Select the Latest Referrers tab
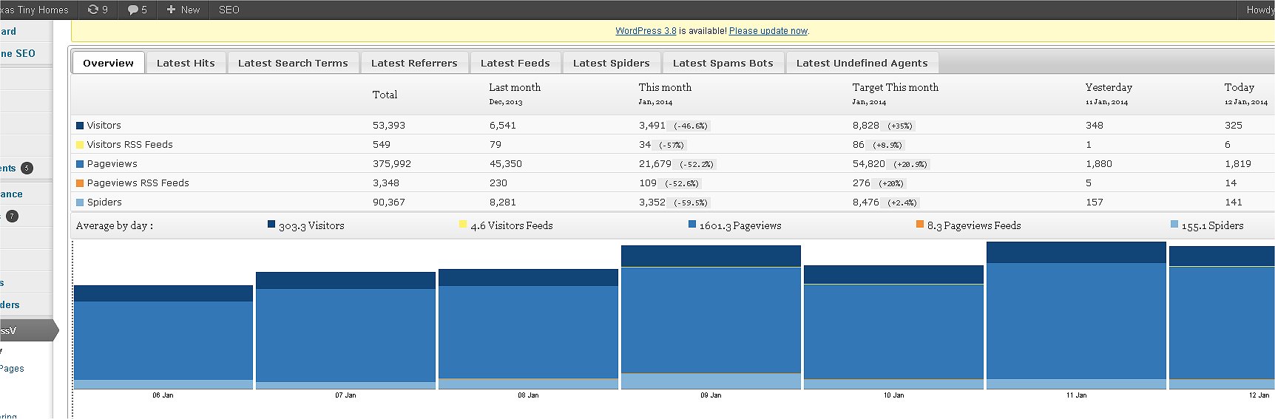 click(x=414, y=63)
